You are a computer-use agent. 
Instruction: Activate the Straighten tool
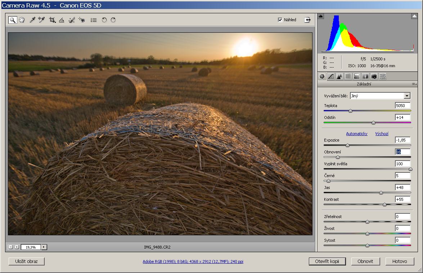(62, 20)
